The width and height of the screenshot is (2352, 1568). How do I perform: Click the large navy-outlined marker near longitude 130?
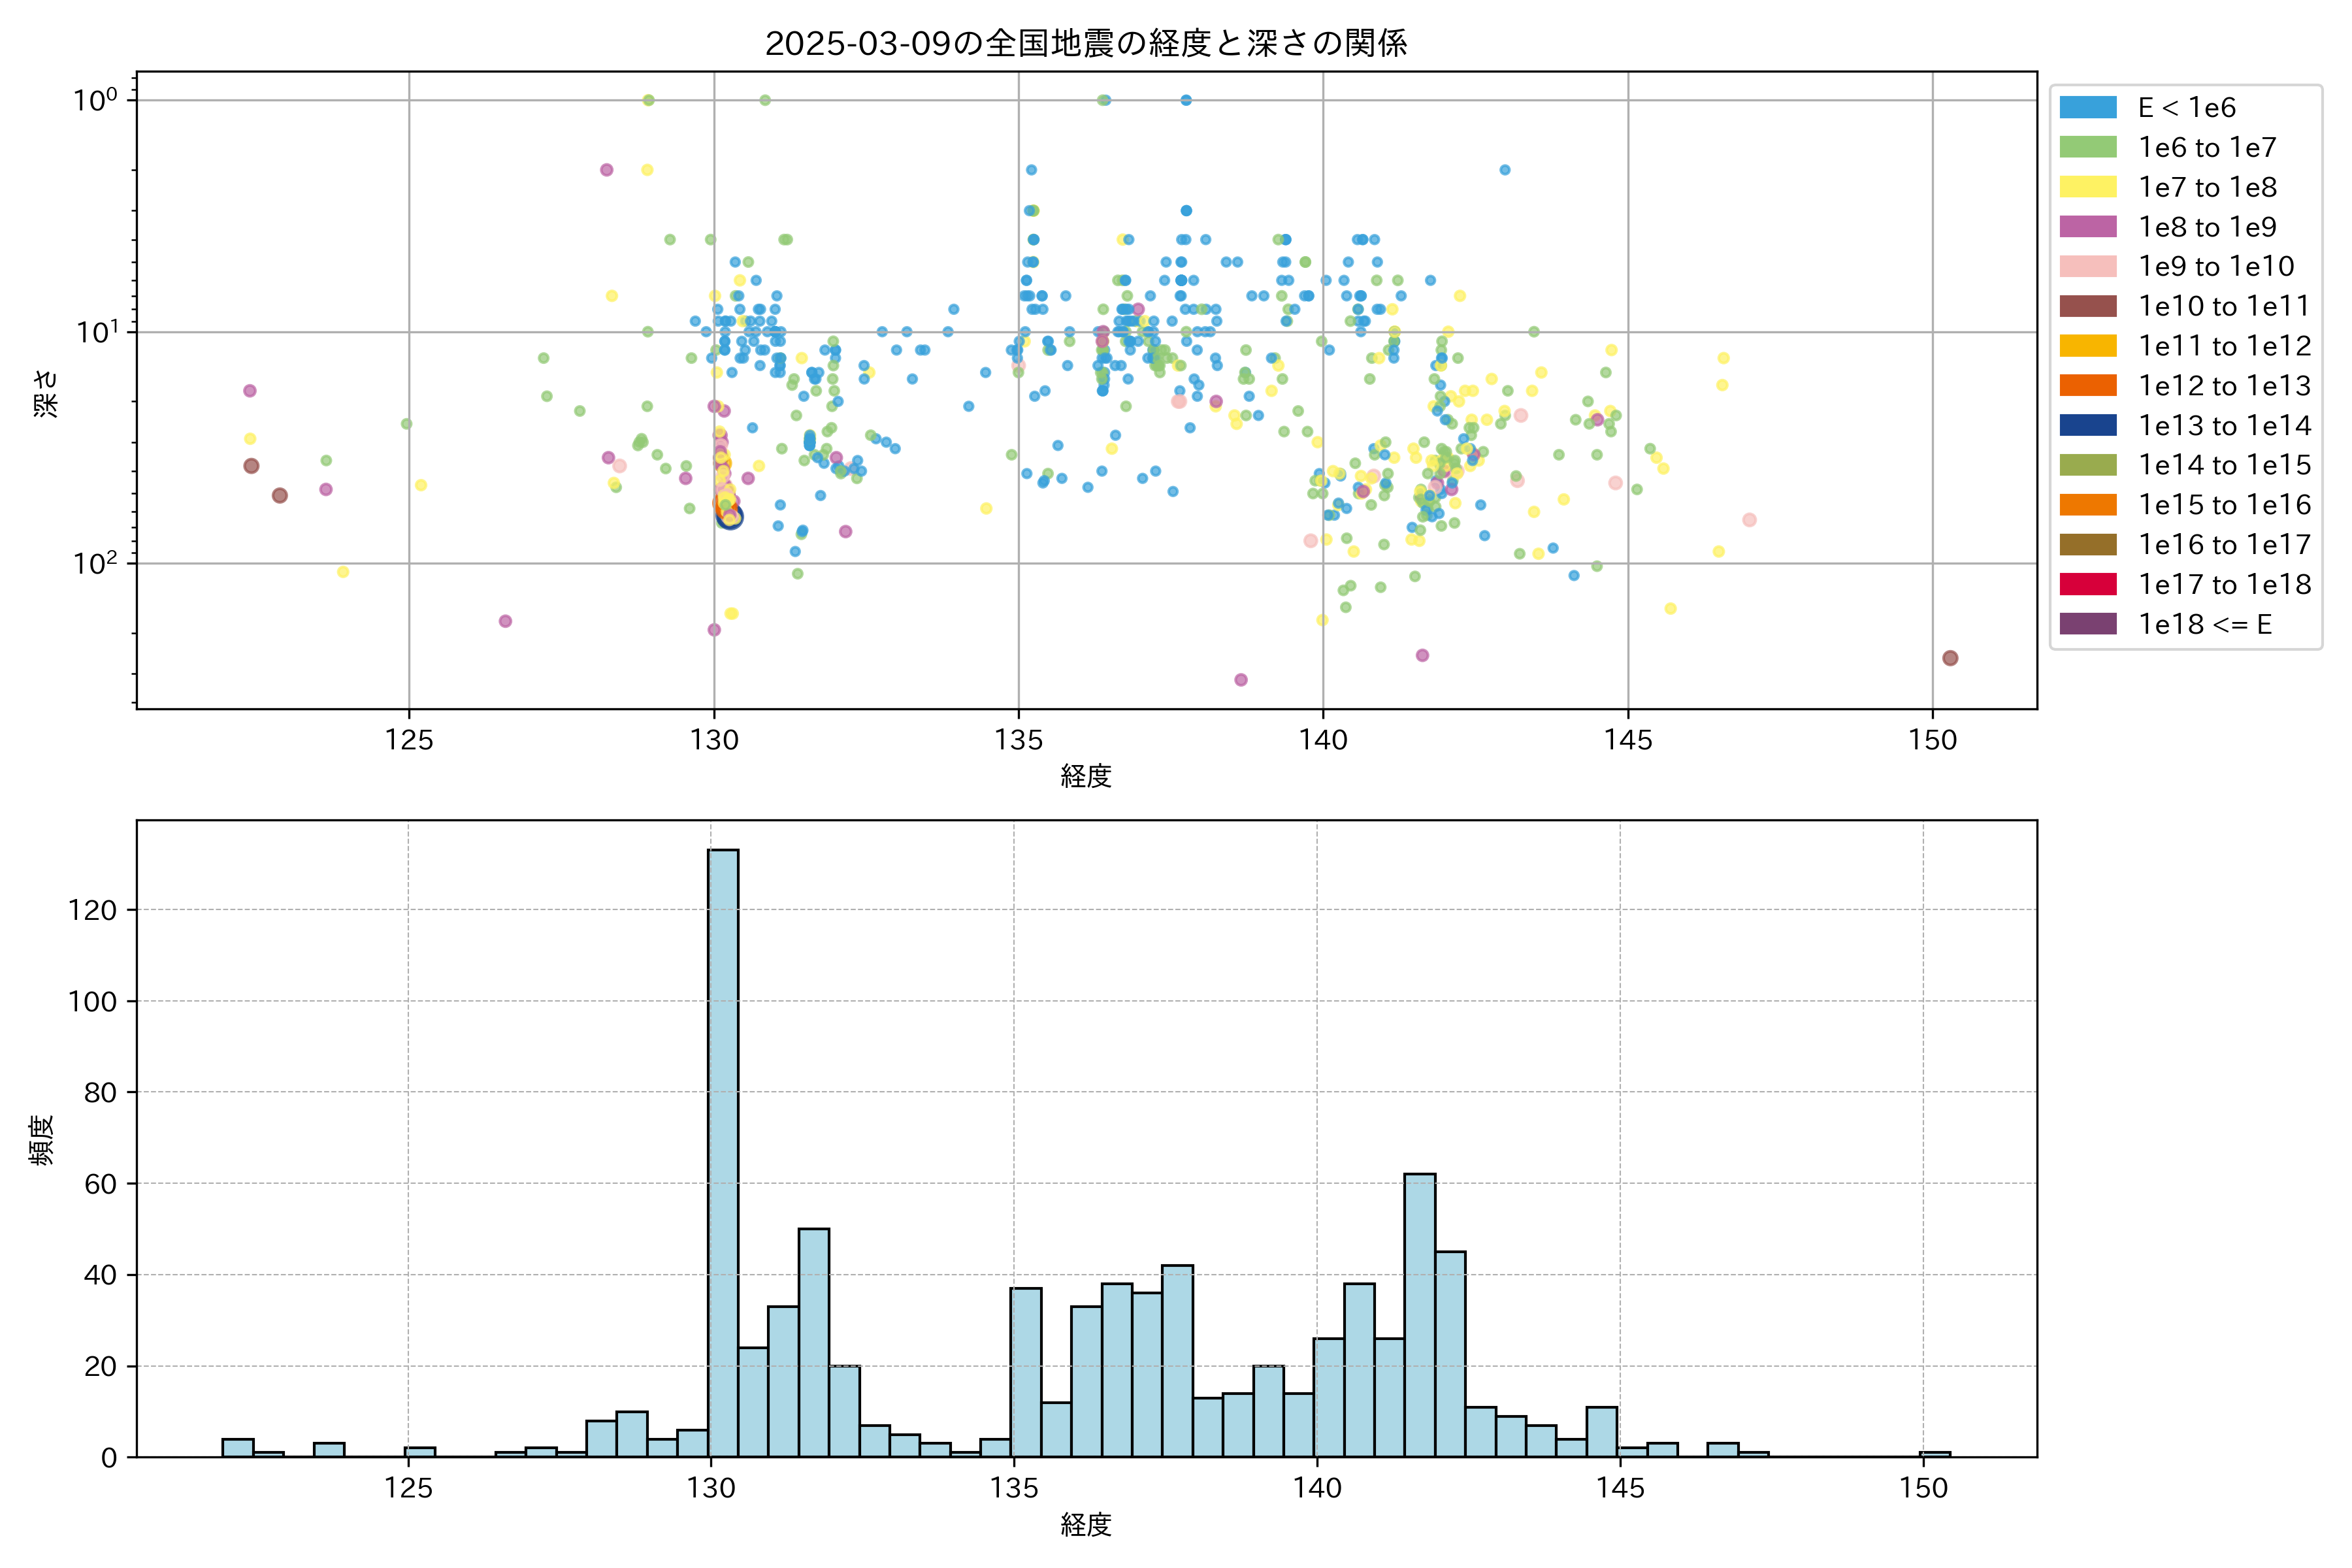point(730,516)
